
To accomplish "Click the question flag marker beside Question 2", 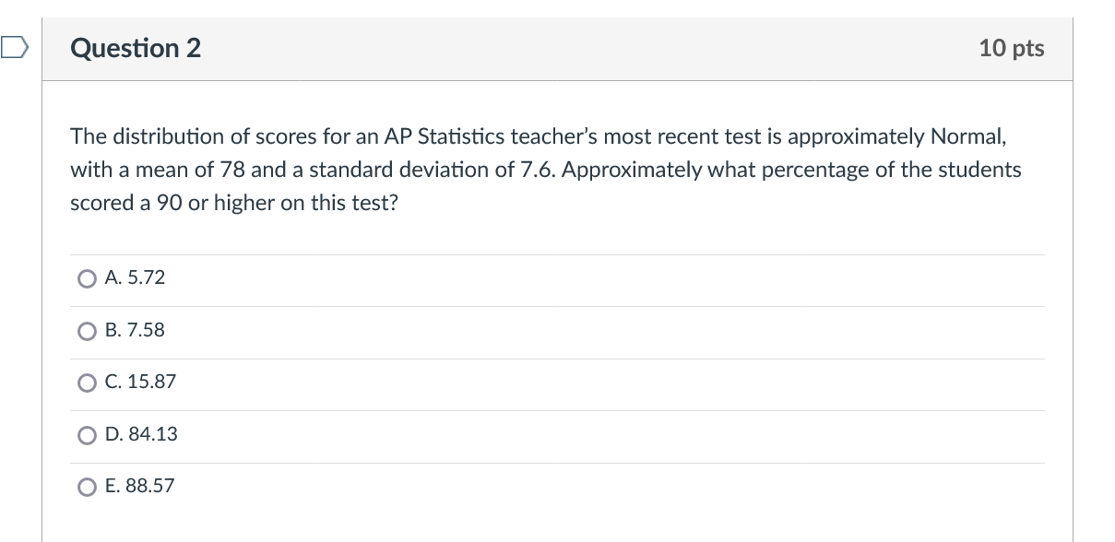I will point(14,48).
